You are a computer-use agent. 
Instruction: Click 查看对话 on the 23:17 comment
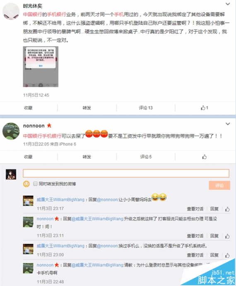(x=195, y=209)
